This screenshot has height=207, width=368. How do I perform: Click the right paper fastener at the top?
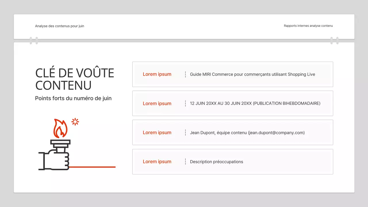[334, 40]
